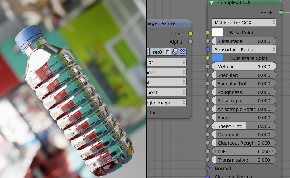Viewport: 290px width, 178px height.
Task: Click the Roughness value slider
Action: tap(244, 92)
